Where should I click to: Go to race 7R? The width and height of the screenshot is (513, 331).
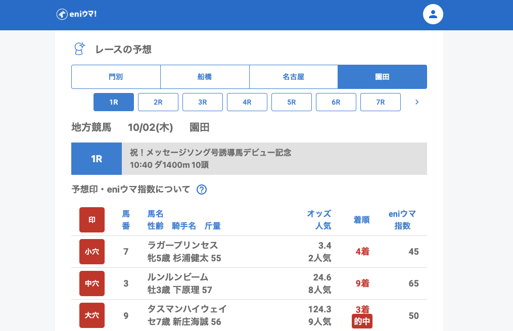pyautogui.click(x=381, y=102)
